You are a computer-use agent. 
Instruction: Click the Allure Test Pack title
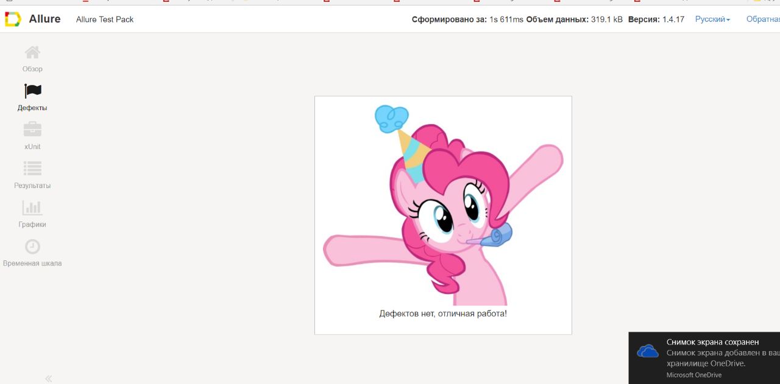[105, 19]
